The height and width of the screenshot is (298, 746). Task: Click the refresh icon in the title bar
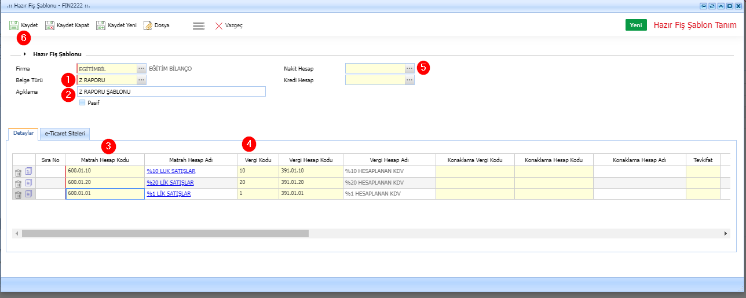point(712,5)
